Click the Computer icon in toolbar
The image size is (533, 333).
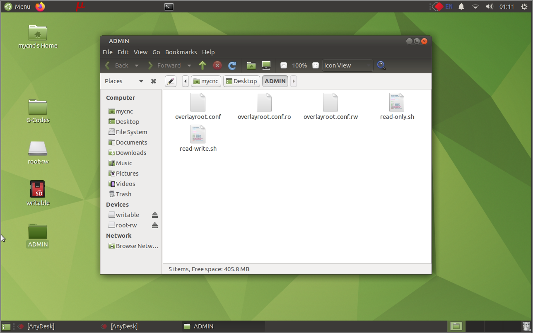tap(266, 65)
